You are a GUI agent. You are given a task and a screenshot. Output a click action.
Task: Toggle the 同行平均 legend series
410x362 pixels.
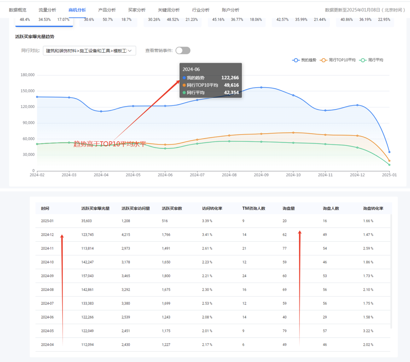[x=371, y=60]
